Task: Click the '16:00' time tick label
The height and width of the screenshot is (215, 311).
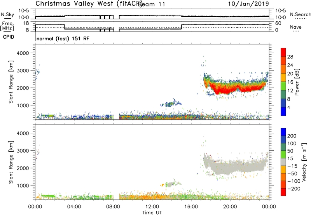Action: pyautogui.click(x=191, y=207)
